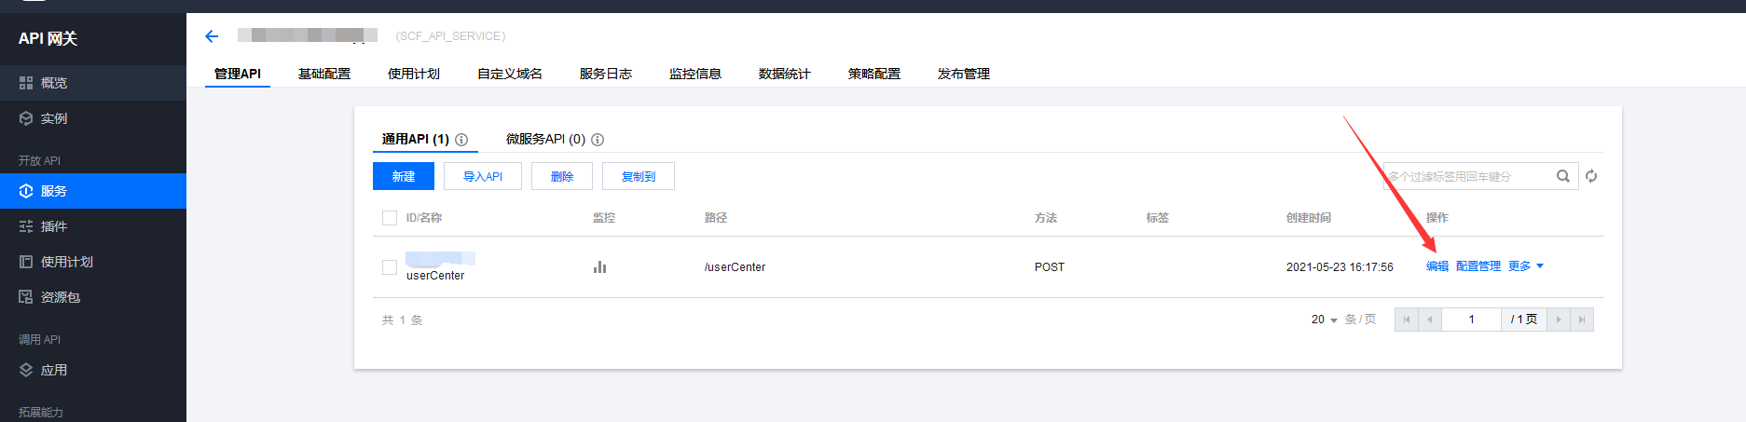Click the sidebar 使用计划 icon
Viewport: 1746px width, 422px height.
tap(26, 262)
